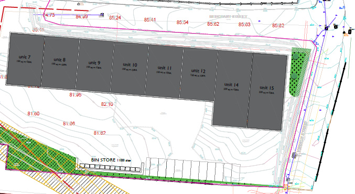Viewport: 355px width, 194px height.
Task: Click the unit 11 building label
Action: (x=165, y=68)
